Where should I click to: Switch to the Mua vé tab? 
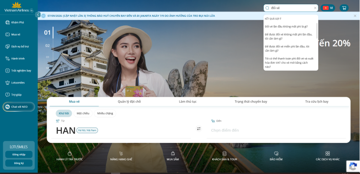pyautogui.click(x=74, y=102)
